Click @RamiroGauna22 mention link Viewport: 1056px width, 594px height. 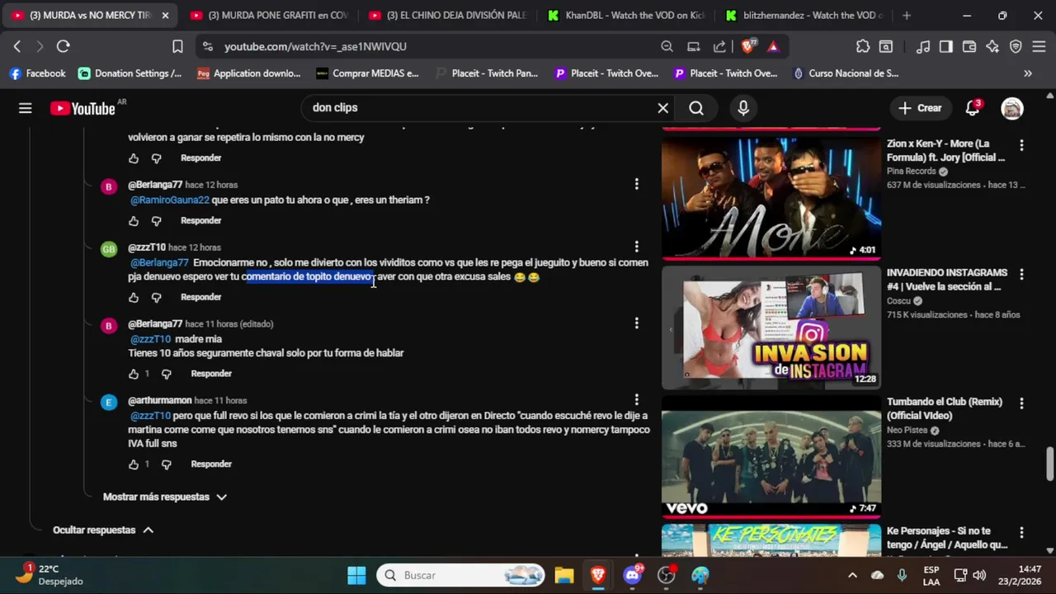tap(170, 200)
